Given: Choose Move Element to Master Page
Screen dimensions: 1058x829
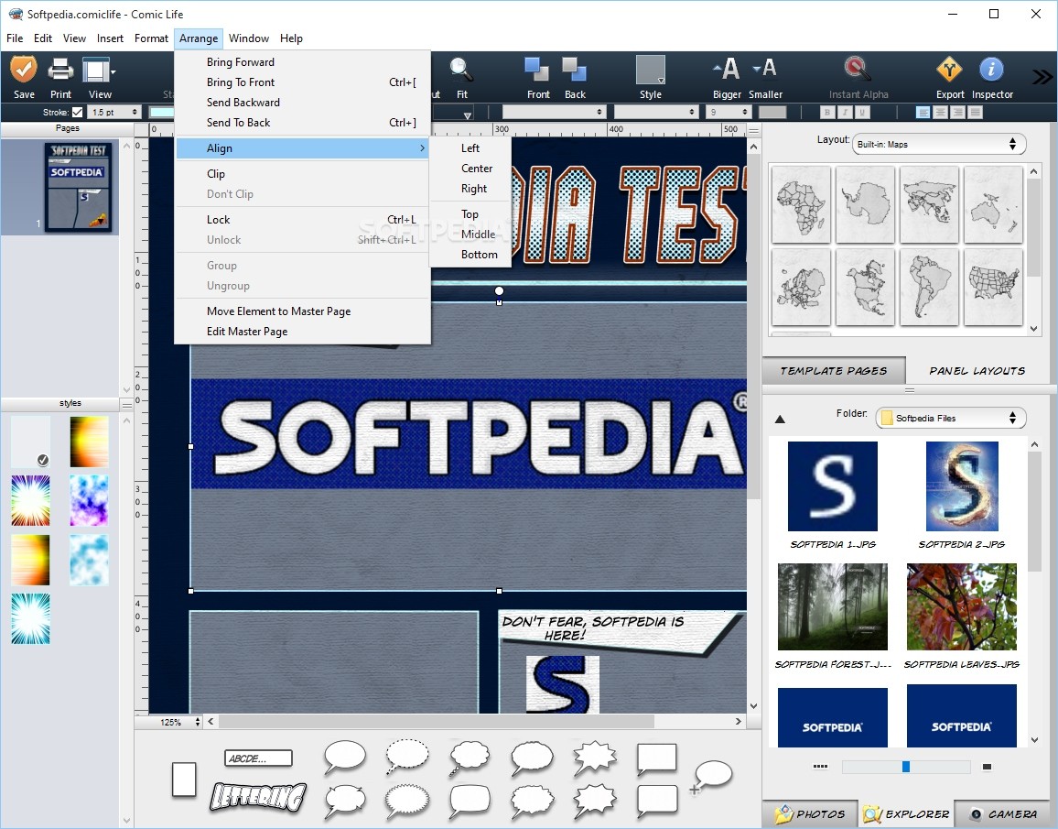Looking at the screenshot, I should (302, 311).
